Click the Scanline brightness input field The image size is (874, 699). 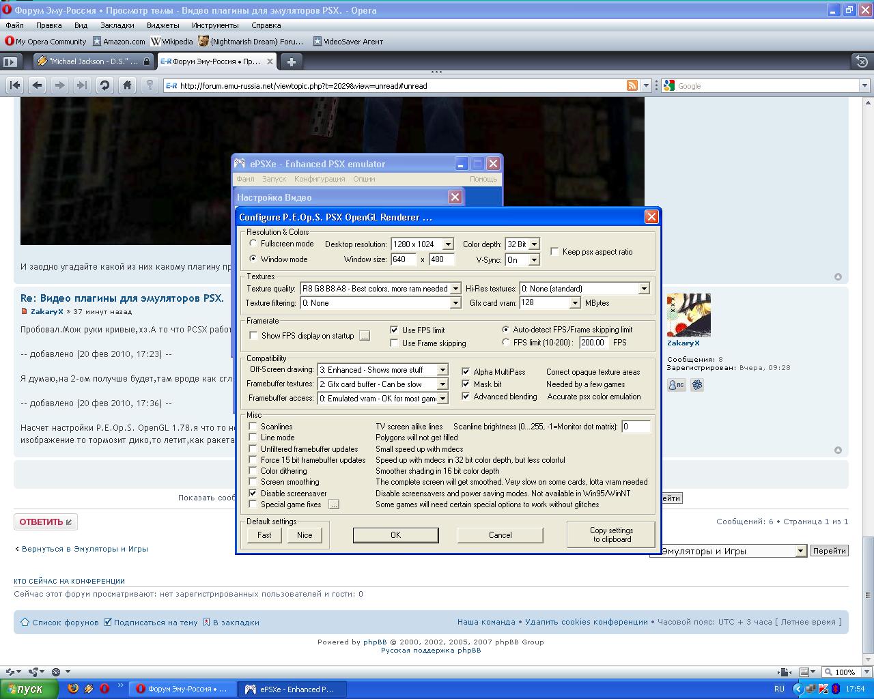pos(635,427)
